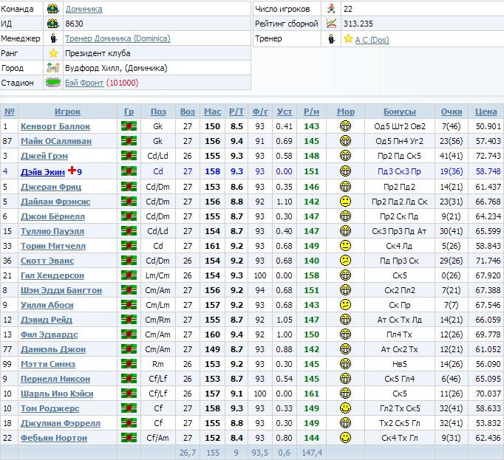Click the morale smiley in Дайлан Фрэнсис row
The width and height of the screenshot is (504, 460).
tap(345, 202)
